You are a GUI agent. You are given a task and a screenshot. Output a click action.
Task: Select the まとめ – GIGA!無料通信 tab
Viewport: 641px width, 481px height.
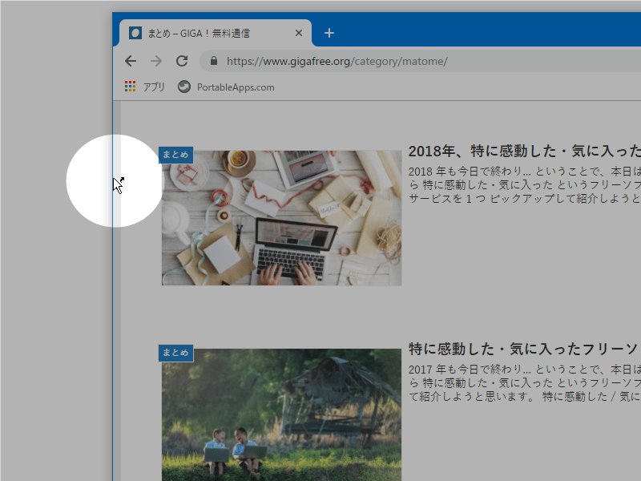coord(216,33)
